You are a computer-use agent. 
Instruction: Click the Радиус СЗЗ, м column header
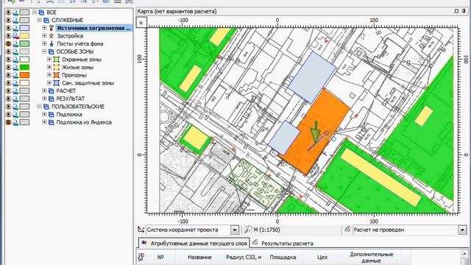tap(244, 257)
